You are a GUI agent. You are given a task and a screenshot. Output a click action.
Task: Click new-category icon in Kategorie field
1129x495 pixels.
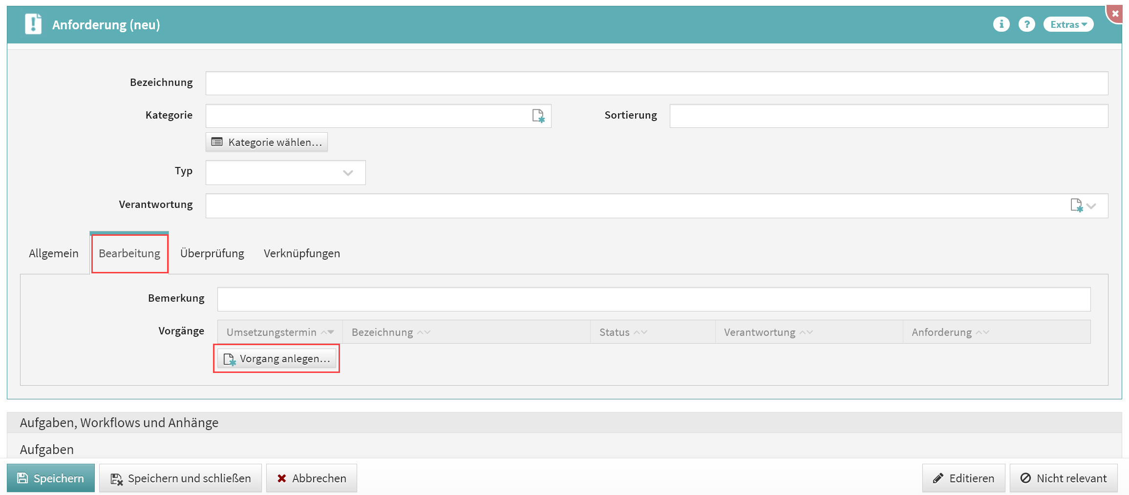click(x=538, y=116)
